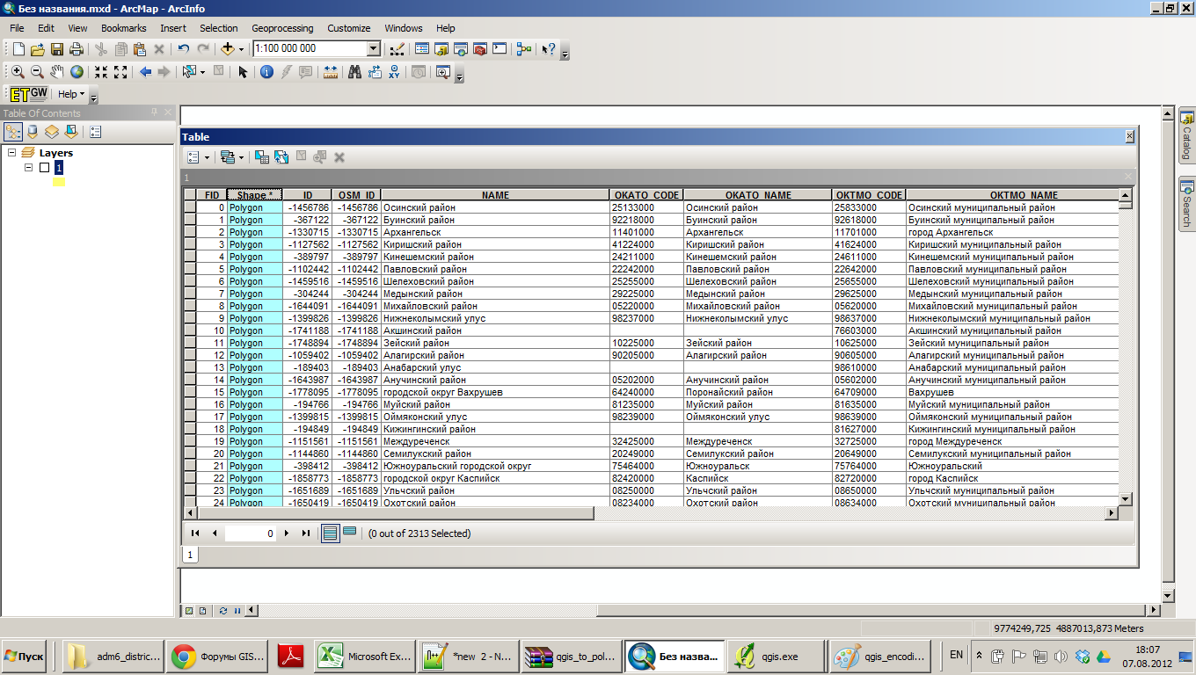This screenshot has height=675, width=1196.
Task: Click the Full Extent globe icon
Action: point(77,72)
